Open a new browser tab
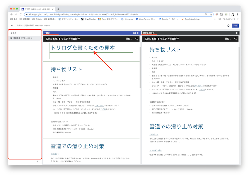Image resolution: width=249 pixels, height=176 pixels. point(58,9)
